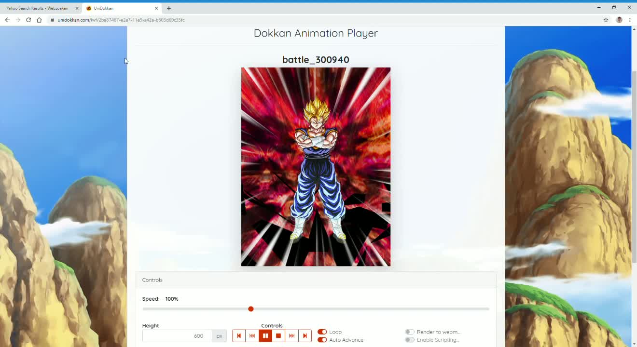Skip to the first frame
This screenshot has width=637, height=347.
(x=239, y=336)
